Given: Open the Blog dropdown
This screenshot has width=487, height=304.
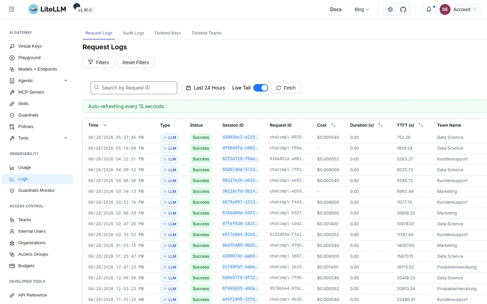Looking at the screenshot, I should 362,9.
